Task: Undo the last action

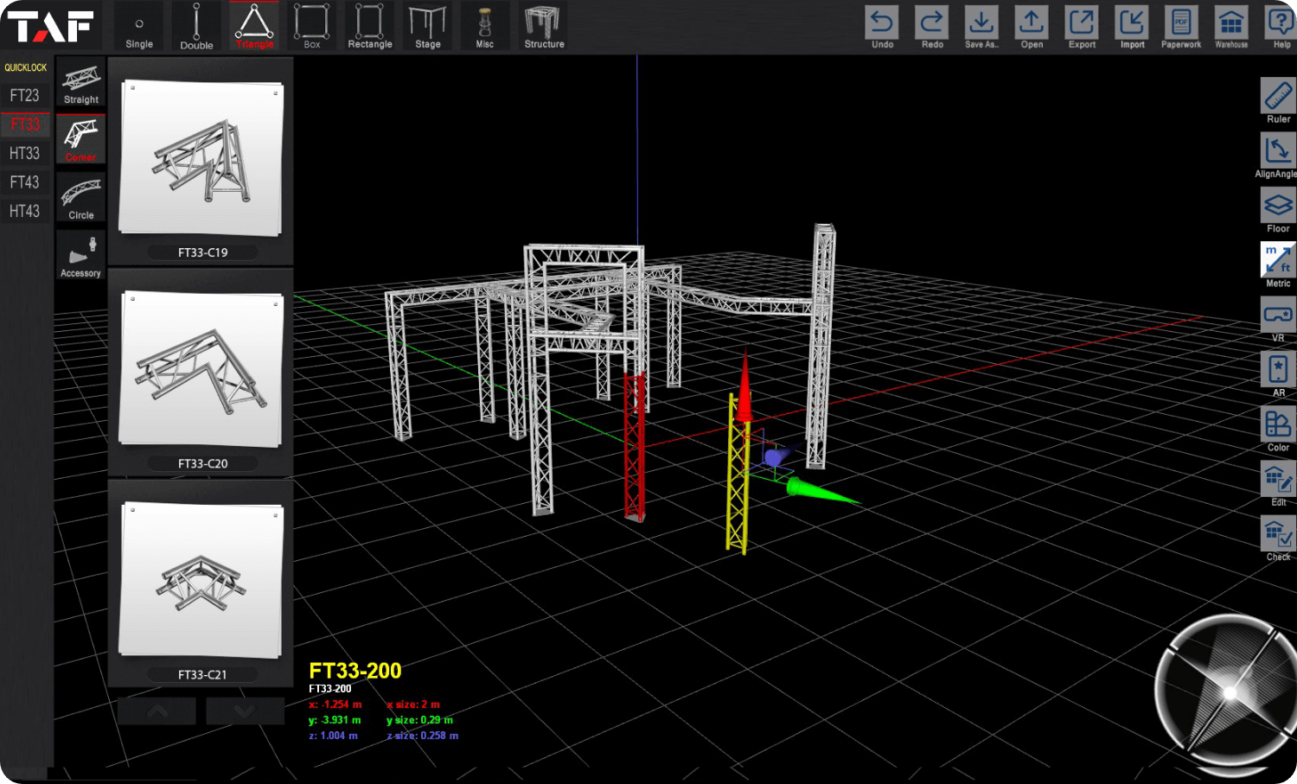Action: (882, 27)
